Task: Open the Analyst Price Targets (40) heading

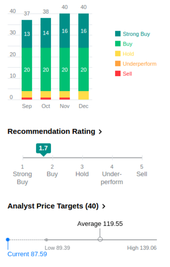Action: [x=53, y=206]
